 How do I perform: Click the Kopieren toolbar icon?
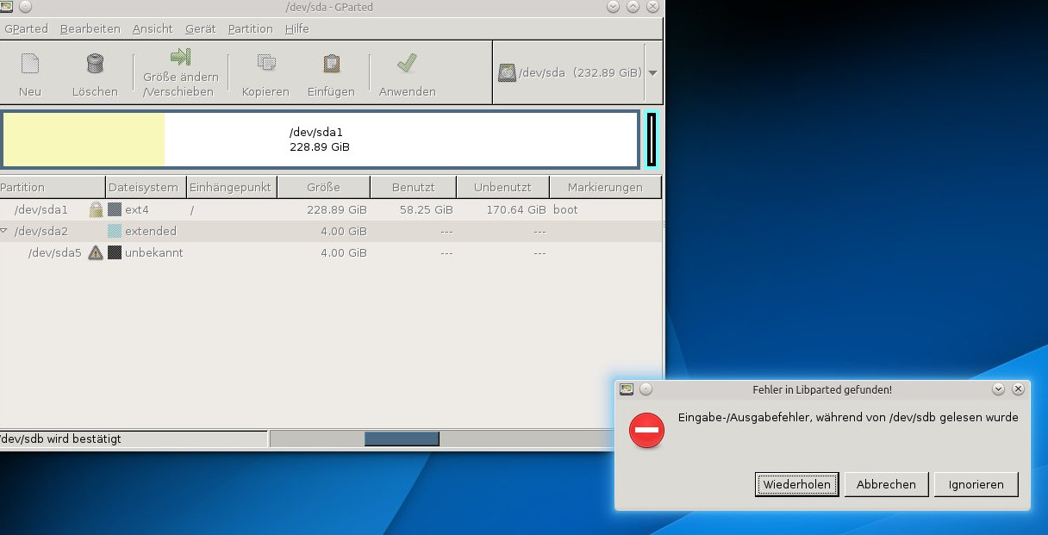pos(266,63)
